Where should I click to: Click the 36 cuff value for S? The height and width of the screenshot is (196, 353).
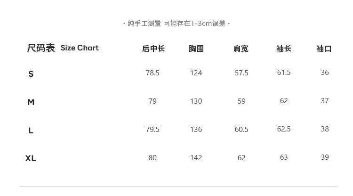click(x=325, y=73)
